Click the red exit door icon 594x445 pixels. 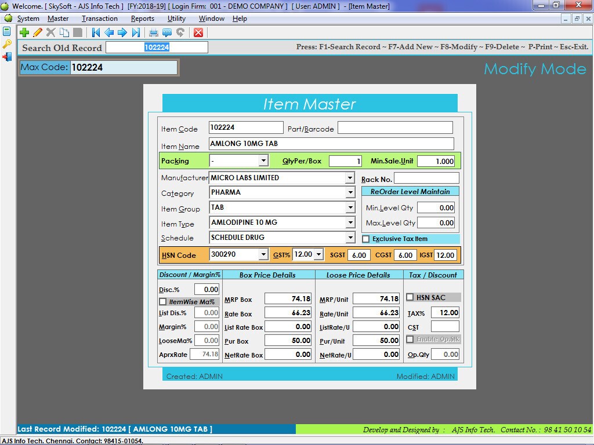(x=6, y=56)
